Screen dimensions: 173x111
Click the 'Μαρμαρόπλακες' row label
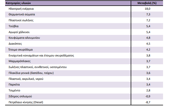coord(19,61)
